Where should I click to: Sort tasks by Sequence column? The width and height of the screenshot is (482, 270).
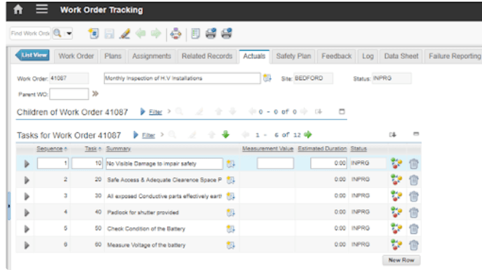tap(50, 149)
